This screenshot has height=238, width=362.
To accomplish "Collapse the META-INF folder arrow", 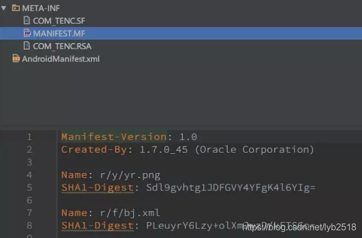I will [x=5, y=8].
